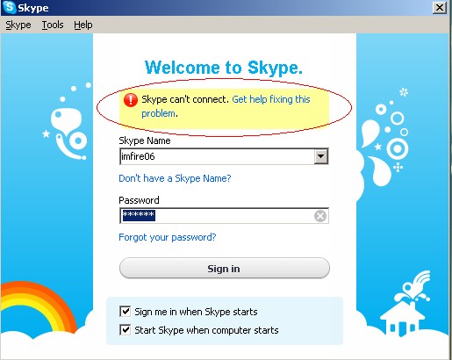Click the rainbow illustration in the corner
Viewport: 452px width, 360px height.
coord(38,307)
